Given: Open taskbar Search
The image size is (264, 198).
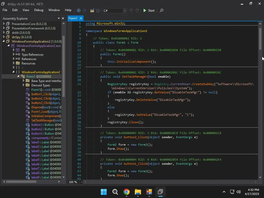Looking at the screenshot, I should [x=115, y=192].
